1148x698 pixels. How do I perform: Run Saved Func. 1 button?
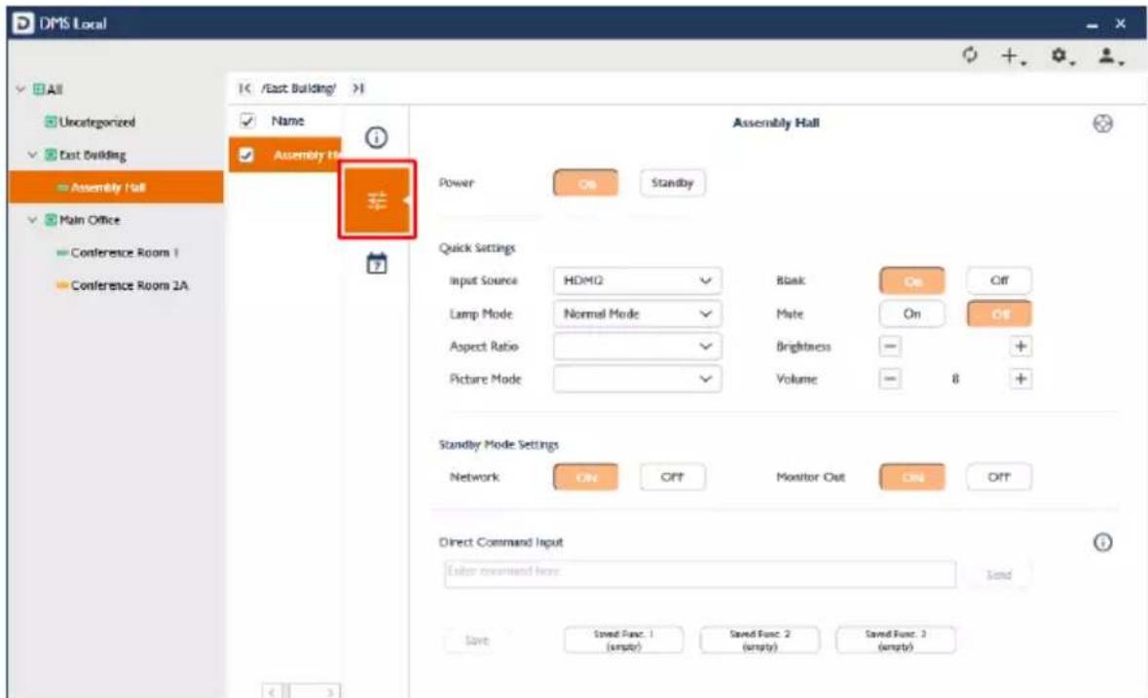[624, 641]
